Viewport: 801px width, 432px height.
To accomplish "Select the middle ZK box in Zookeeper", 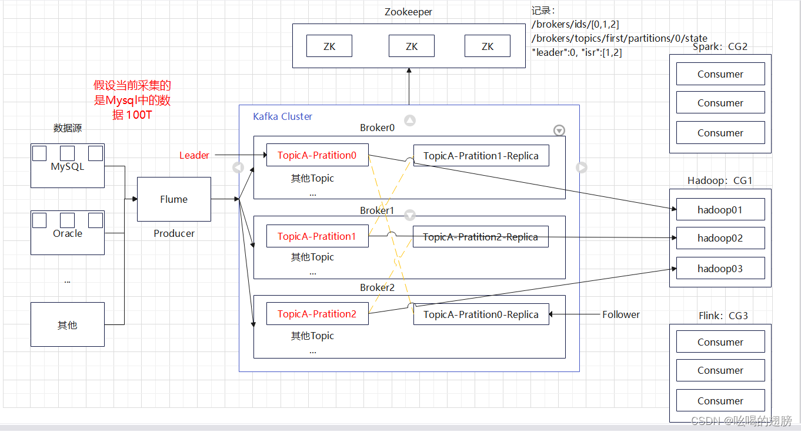I will tap(412, 46).
